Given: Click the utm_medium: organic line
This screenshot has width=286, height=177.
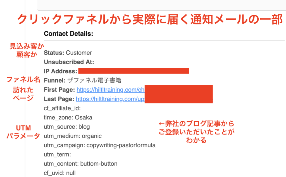Looking at the screenshot, I should [73, 136].
